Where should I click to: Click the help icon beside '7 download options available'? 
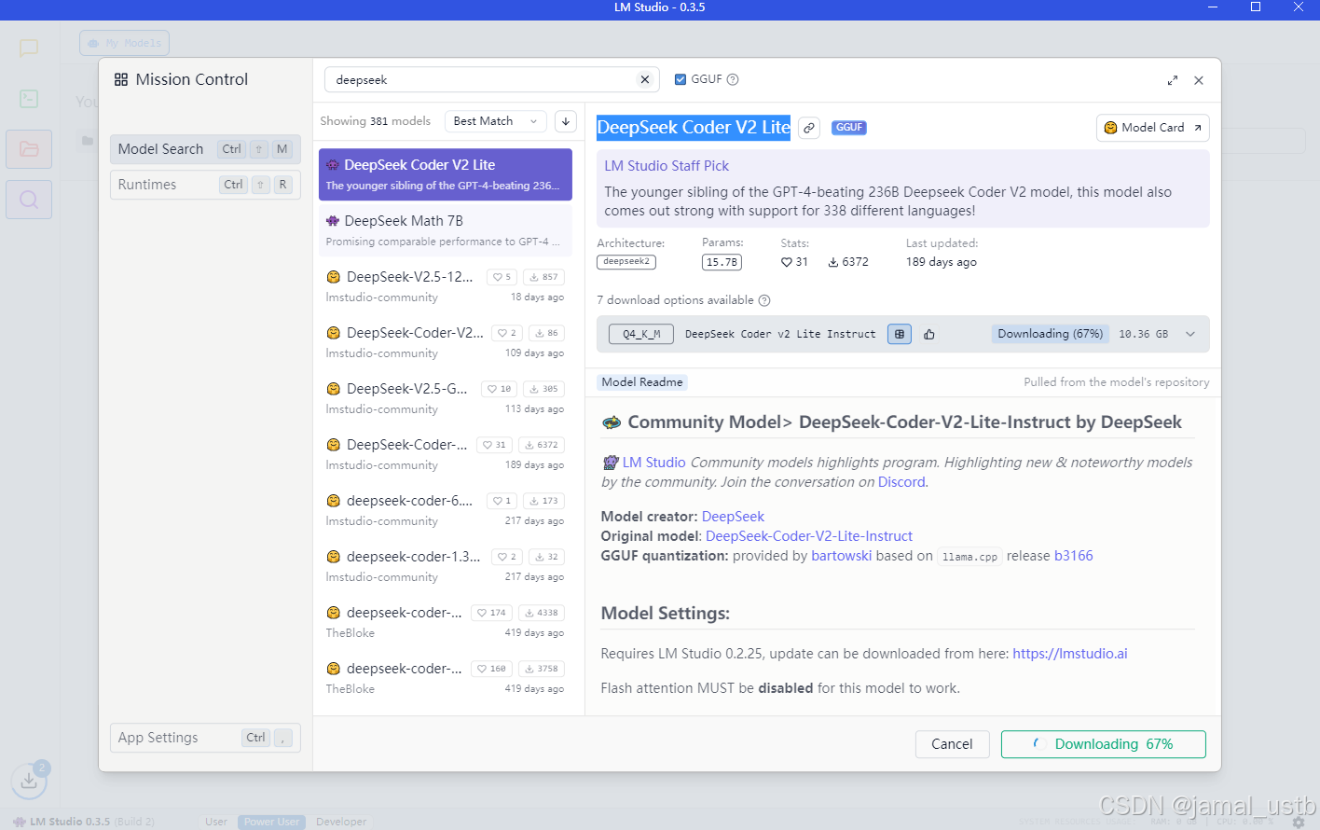764,300
